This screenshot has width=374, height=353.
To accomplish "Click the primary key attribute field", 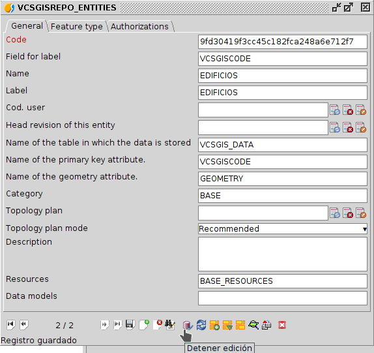I will click(283, 162).
